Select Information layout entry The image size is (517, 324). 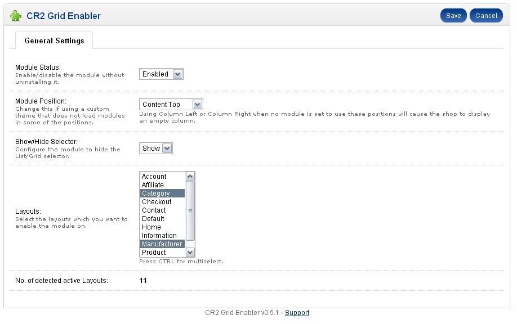[x=163, y=236]
